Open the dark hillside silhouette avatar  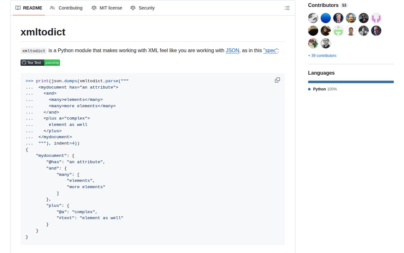313,31
